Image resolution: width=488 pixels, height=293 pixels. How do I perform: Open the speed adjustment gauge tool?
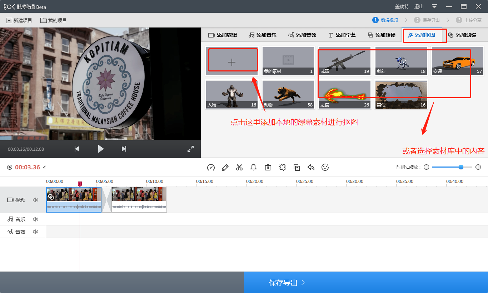pos(211,167)
